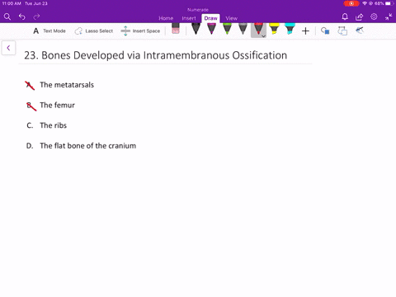Open the notifications bell
The width and height of the screenshot is (396, 297).
[x=345, y=17]
